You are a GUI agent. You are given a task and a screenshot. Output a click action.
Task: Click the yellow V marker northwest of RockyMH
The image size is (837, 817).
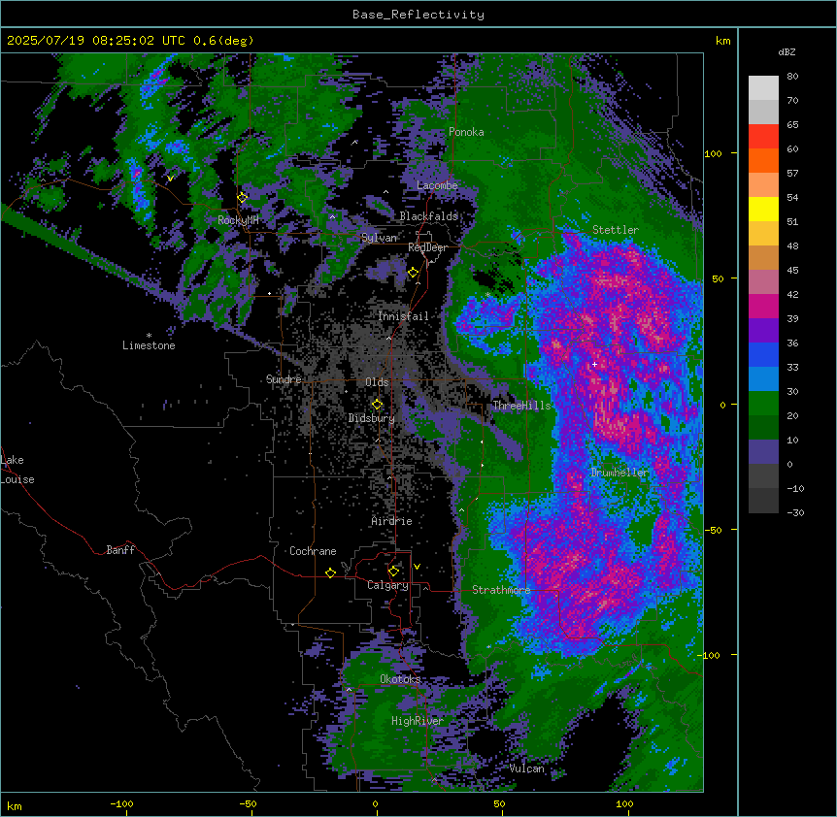(170, 179)
